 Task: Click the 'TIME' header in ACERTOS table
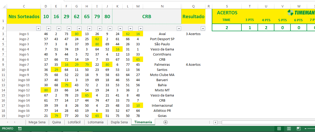click(x=227, y=20)
